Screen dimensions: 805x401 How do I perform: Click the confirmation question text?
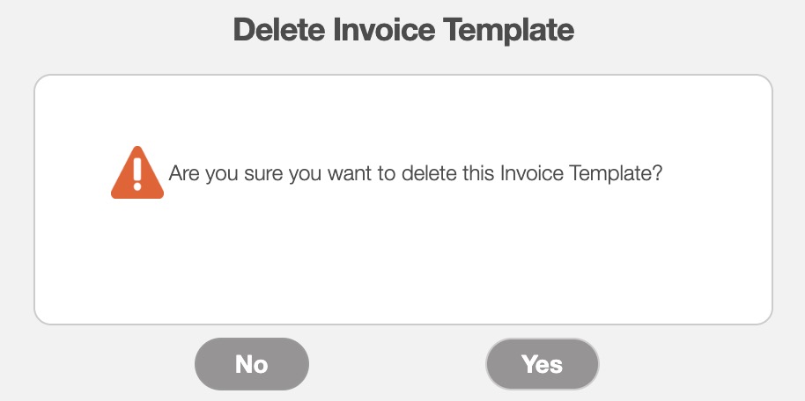click(x=415, y=173)
